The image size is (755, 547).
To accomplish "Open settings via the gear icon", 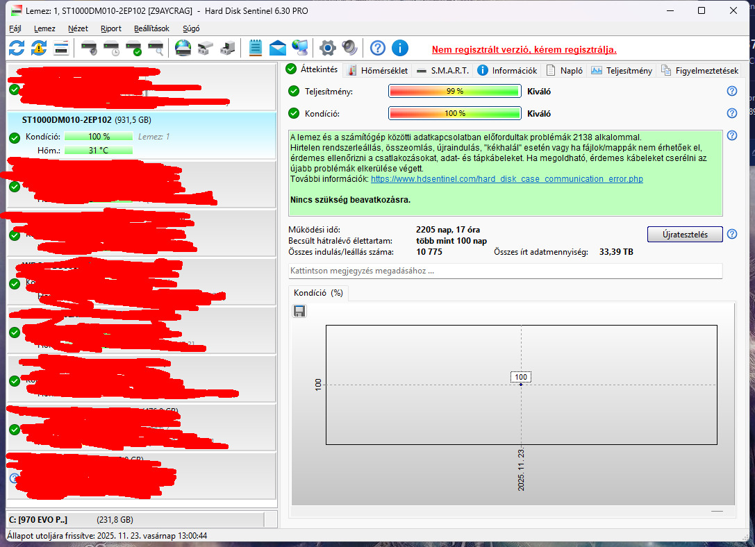I will pyautogui.click(x=327, y=48).
